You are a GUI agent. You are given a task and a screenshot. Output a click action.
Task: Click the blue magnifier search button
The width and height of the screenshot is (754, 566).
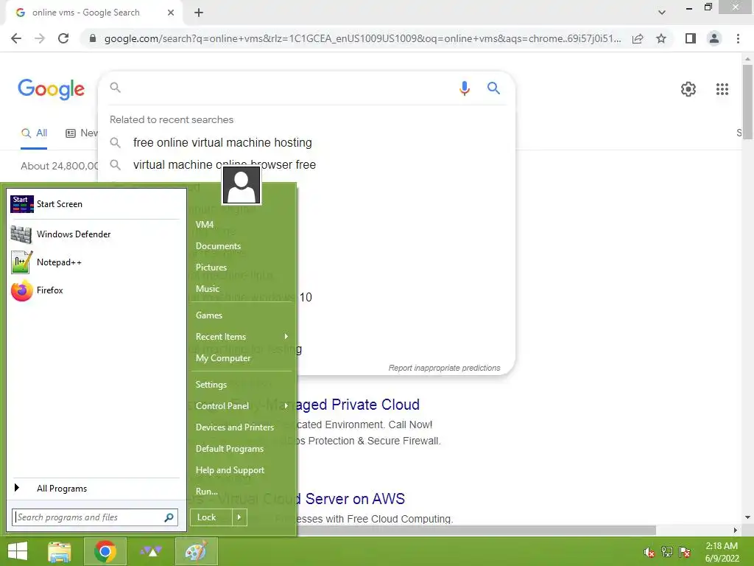(x=493, y=88)
